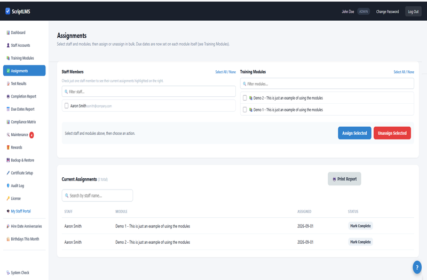427x280 pixels.
Task: Click the MODULE column header
Action: point(121,211)
